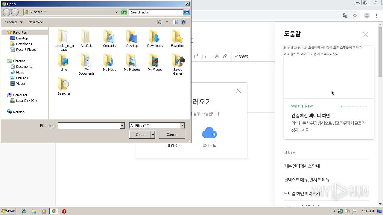The width and height of the screenshot is (383, 215).
Task: Open the File name dropdown arrow
Action: pyautogui.click(x=122, y=126)
